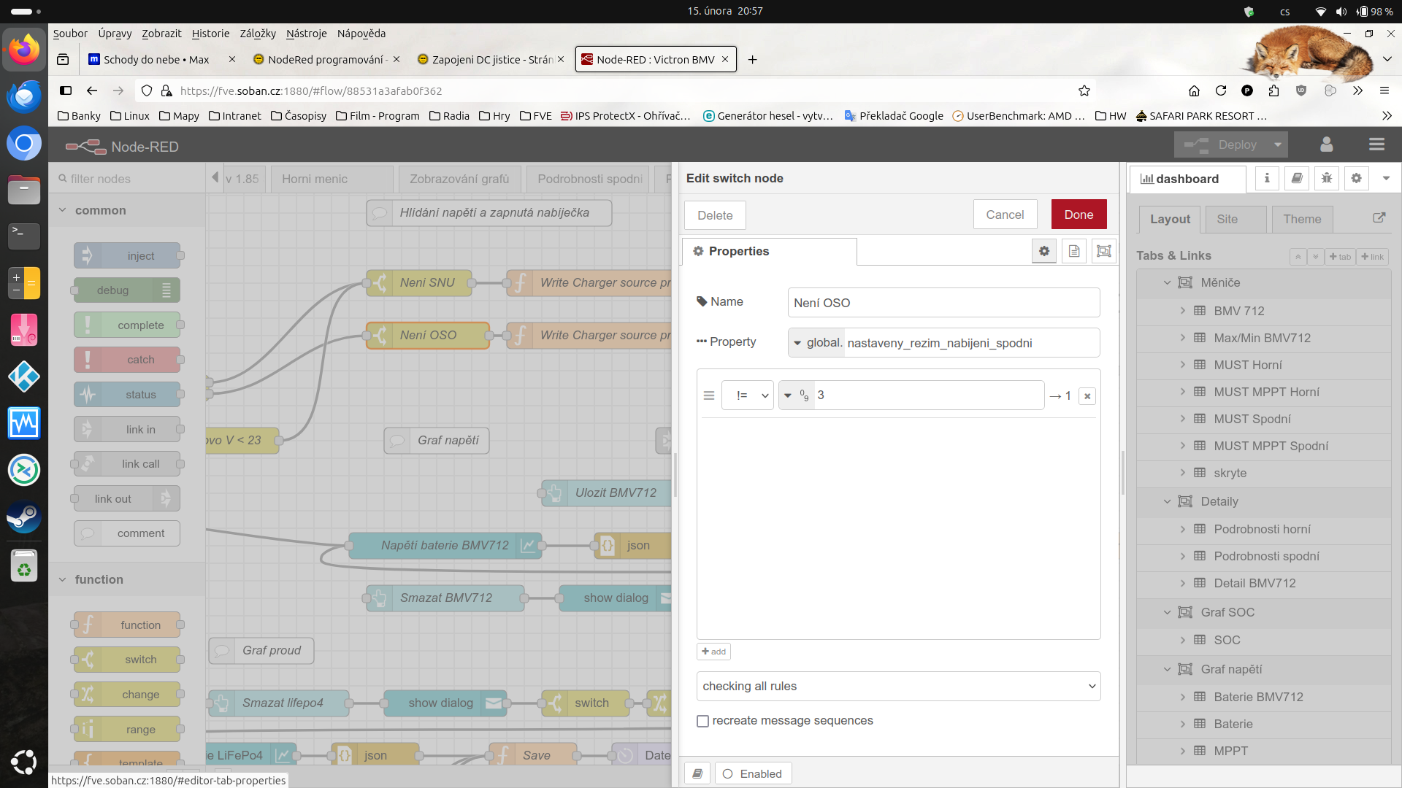Image resolution: width=1402 pixels, height=788 pixels.
Task: Open the sidebar tabs dropdown arrow
Action: click(1386, 178)
